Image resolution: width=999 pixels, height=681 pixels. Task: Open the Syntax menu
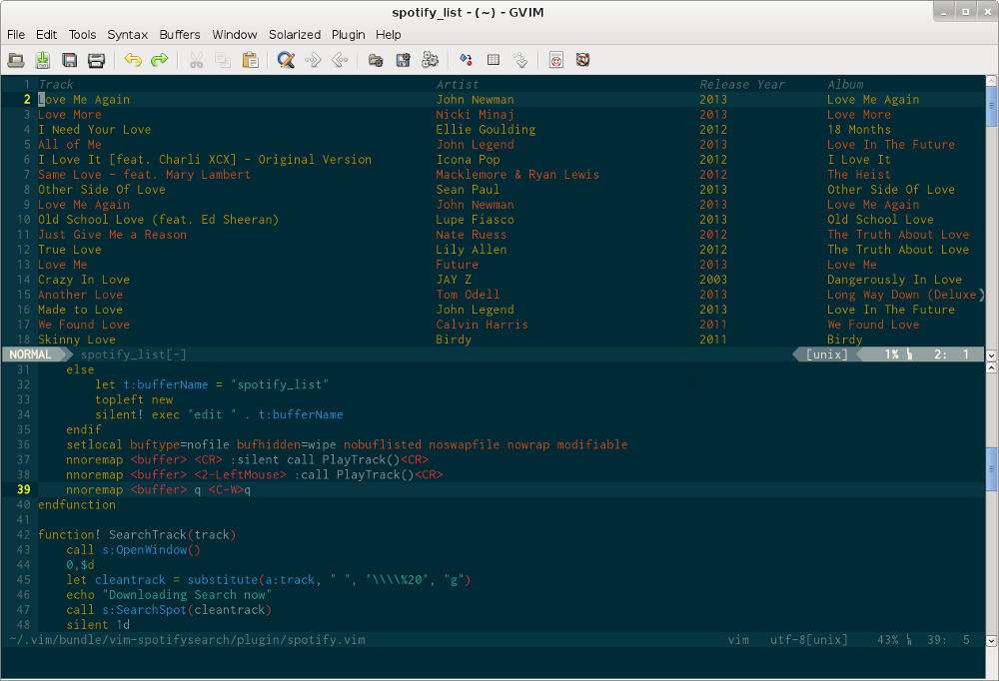click(x=128, y=34)
